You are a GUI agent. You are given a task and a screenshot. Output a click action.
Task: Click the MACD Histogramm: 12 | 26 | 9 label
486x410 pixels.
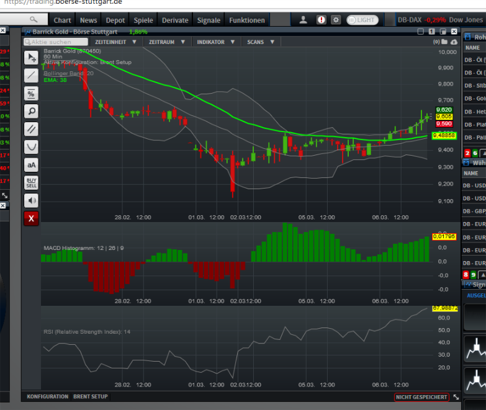click(84, 248)
